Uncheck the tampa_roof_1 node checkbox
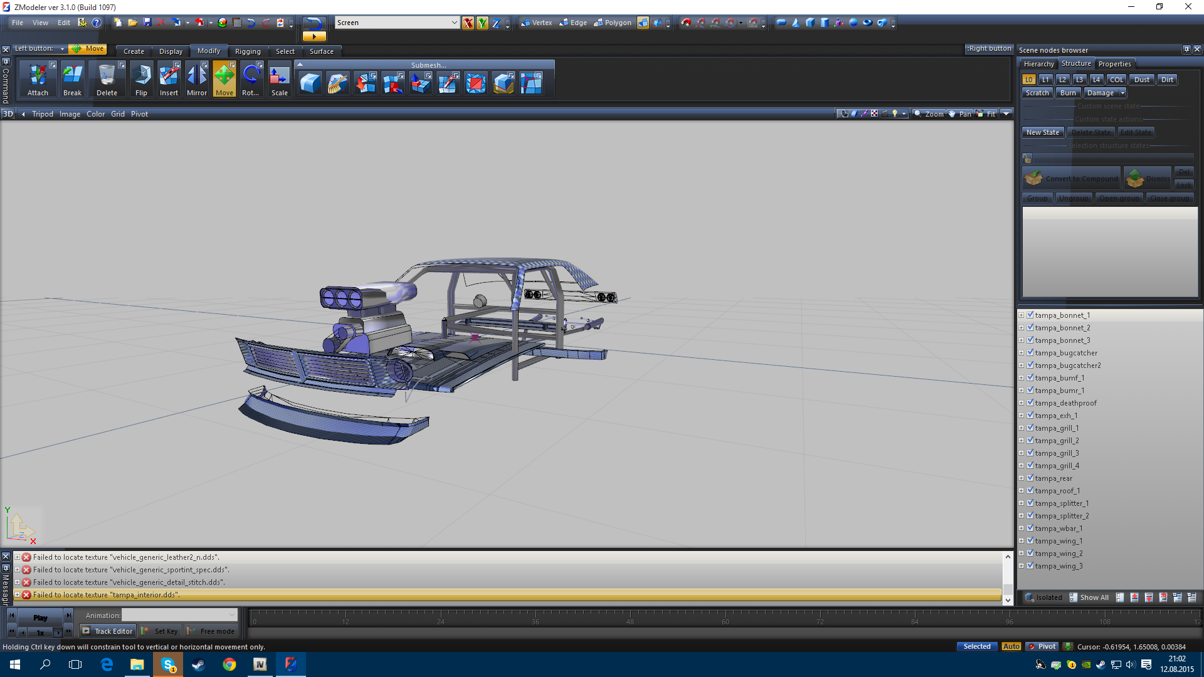 (x=1030, y=491)
